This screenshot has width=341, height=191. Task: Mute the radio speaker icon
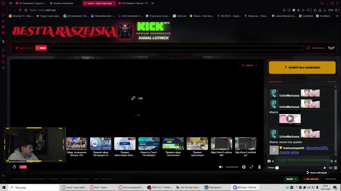[x=17, y=48]
